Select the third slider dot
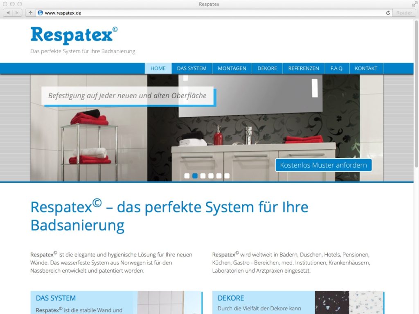 pyautogui.click(x=203, y=176)
